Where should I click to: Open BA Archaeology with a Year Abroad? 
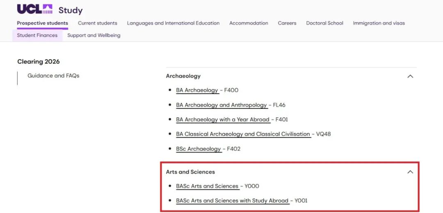(223, 119)
